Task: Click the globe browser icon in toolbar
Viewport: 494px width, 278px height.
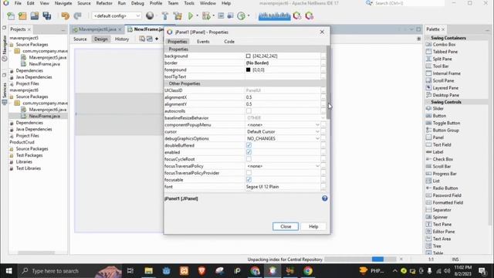Action: (x=150, y=15)
